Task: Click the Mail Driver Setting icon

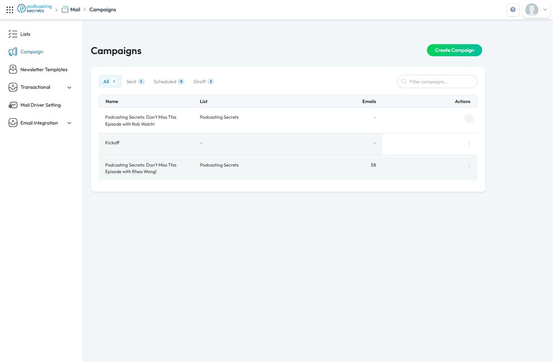Action: [x=13, y=105]
